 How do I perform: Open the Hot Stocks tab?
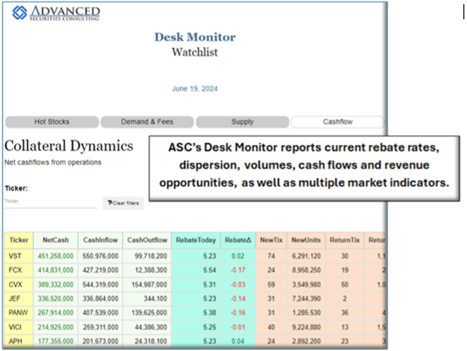click(x=52, y=122)
